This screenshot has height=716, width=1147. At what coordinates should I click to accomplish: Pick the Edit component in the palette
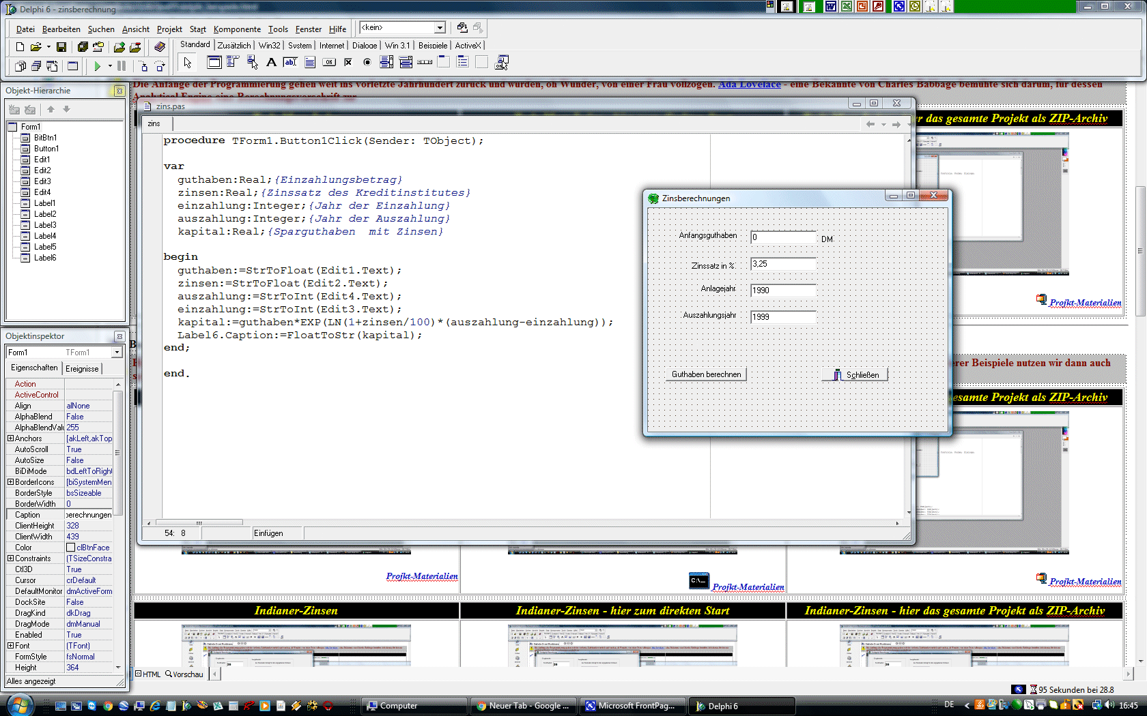click(290, 62)
